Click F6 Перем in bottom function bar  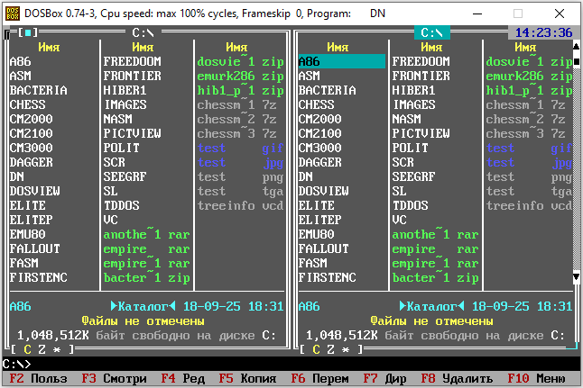(320, 378)
